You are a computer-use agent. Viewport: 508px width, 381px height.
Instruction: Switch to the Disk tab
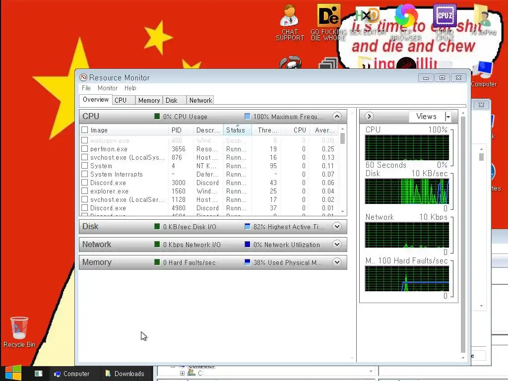point(175,100)
